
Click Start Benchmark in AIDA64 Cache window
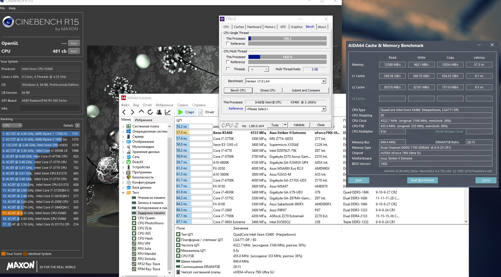(x=422, y=180)
